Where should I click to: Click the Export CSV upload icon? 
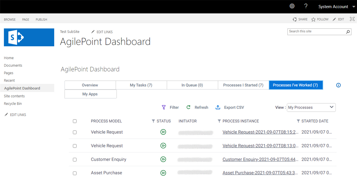pos(218,107)
